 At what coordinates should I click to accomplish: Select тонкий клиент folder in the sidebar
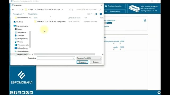(x=22, y=18)
